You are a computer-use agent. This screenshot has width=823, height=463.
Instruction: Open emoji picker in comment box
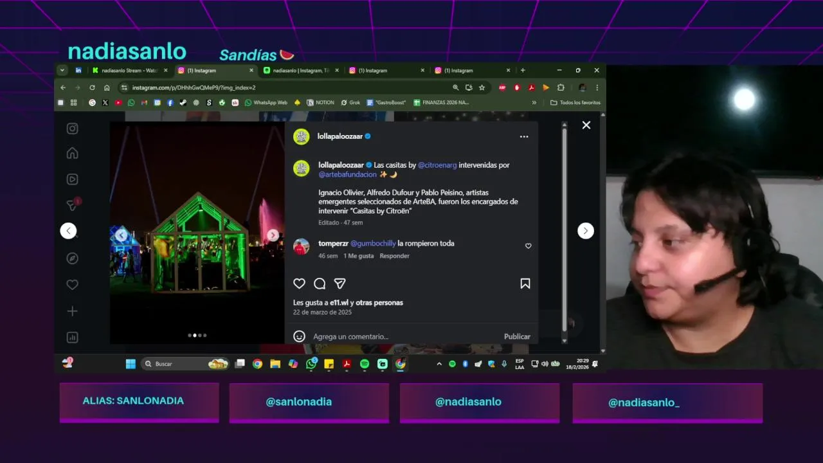[x=299, y=336]
